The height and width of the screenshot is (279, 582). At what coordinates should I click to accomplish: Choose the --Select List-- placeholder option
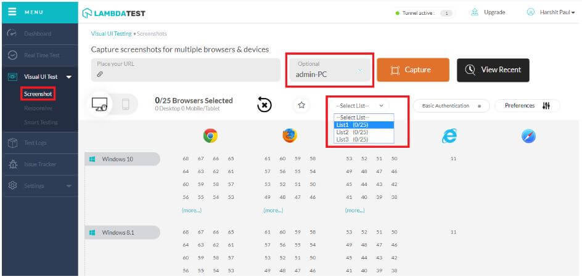click(x=364, y=117)
